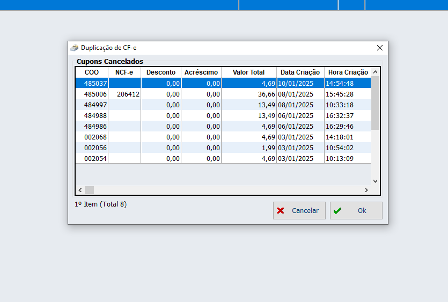This screenshot has height=302, width=448.
Task: Click the Data Criação column header
Action: pos(300,72)
